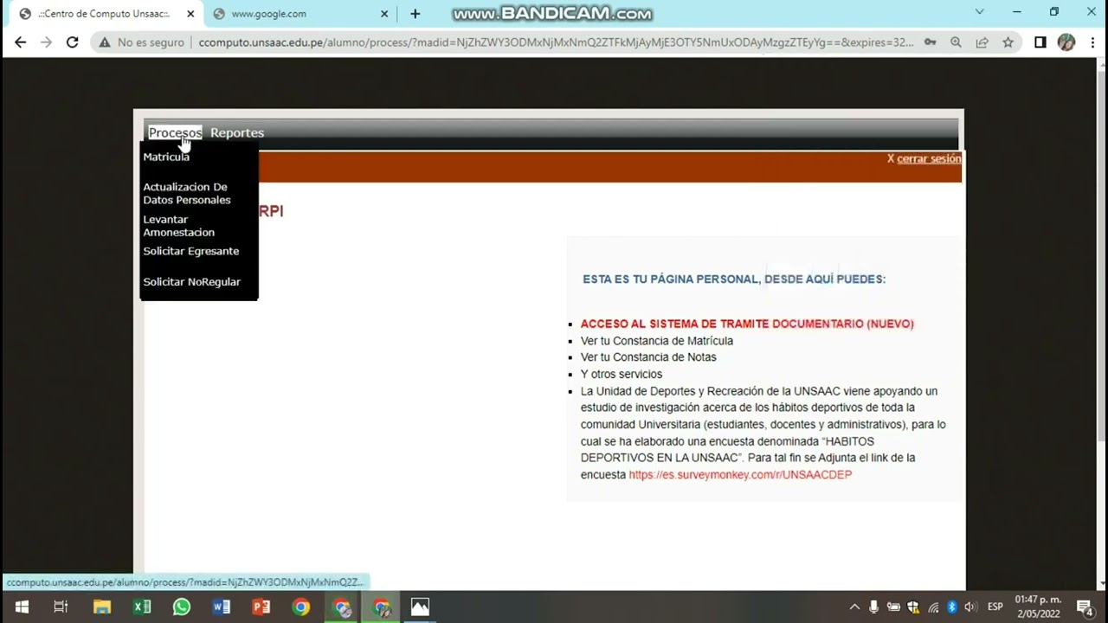Switch the ESP input language

tap(995, 607)
